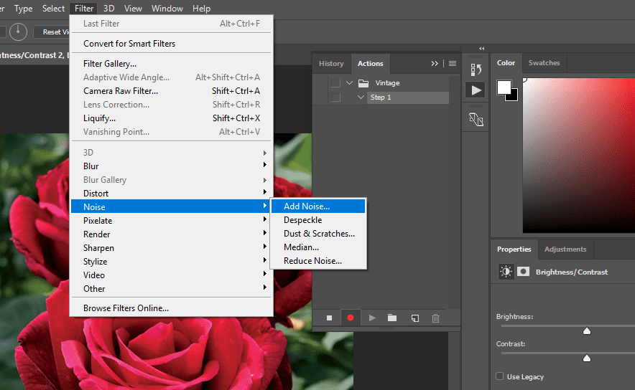The width and height of the screenshot is (635, 390).
Task: Open the Distort submenu
Action: tap(170, 193)
